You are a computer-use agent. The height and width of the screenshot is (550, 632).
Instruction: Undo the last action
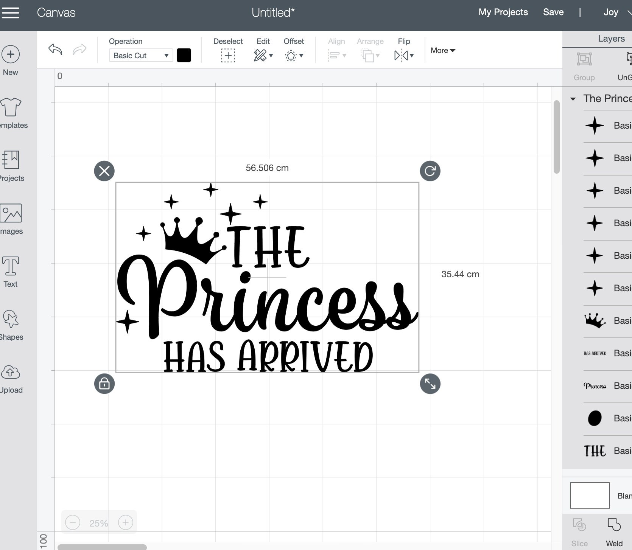point(55,49)
